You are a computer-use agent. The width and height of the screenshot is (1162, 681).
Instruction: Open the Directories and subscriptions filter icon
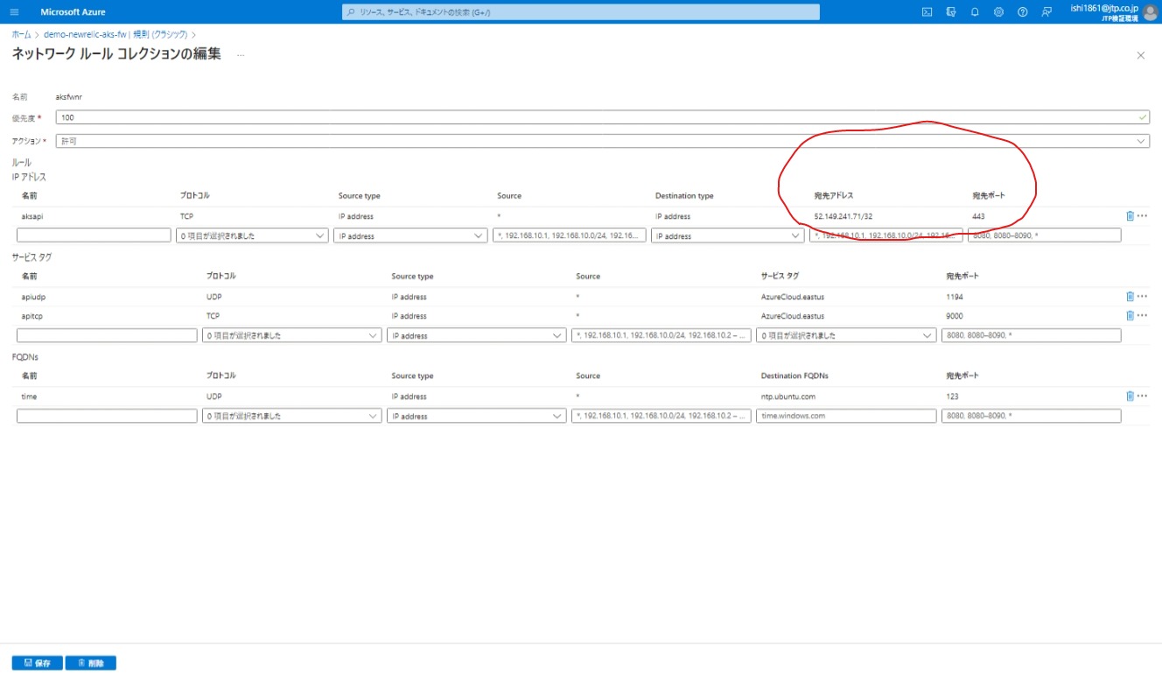pyautogui.click(x=951, y=12)
